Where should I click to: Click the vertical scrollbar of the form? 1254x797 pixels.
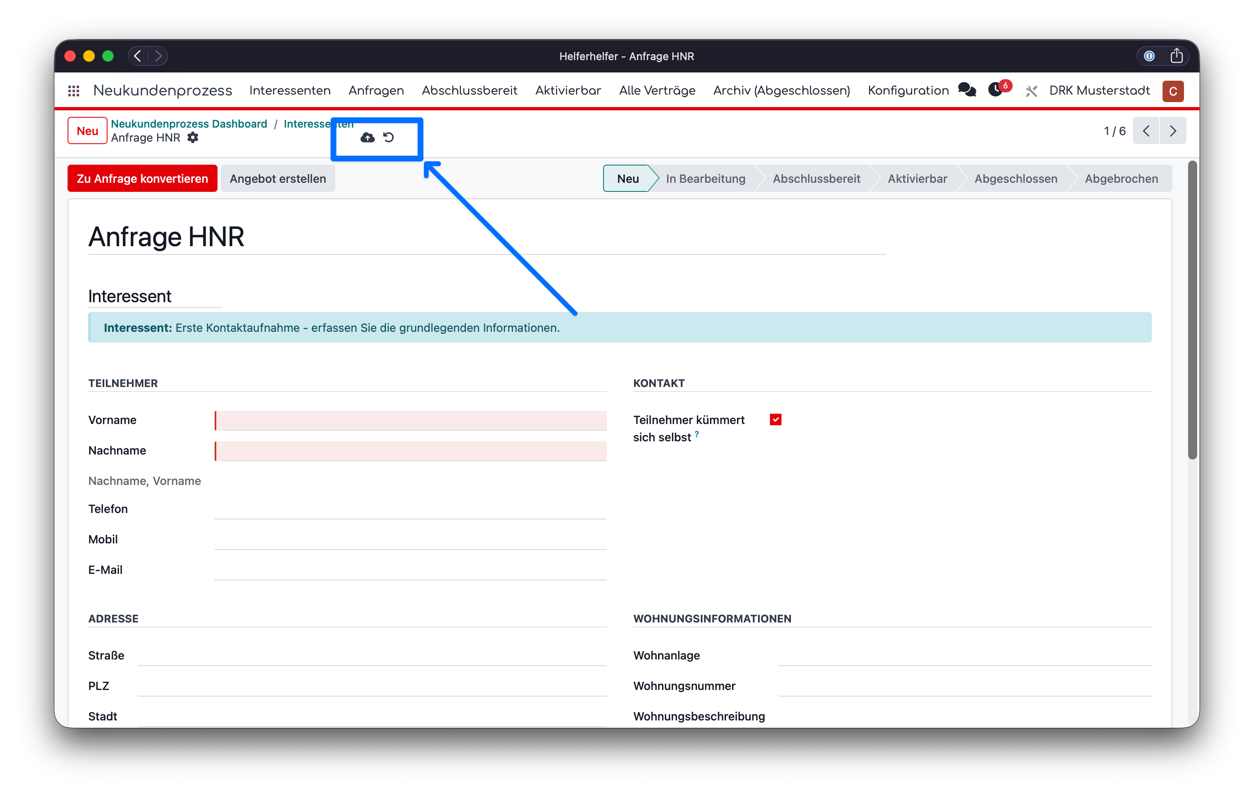click(x=1192, y=310)
